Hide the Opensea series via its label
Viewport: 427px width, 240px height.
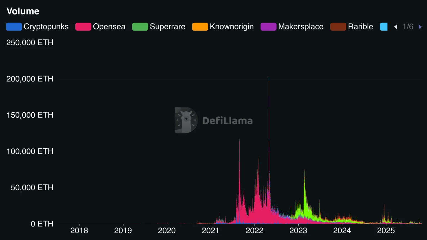point(109,27)
